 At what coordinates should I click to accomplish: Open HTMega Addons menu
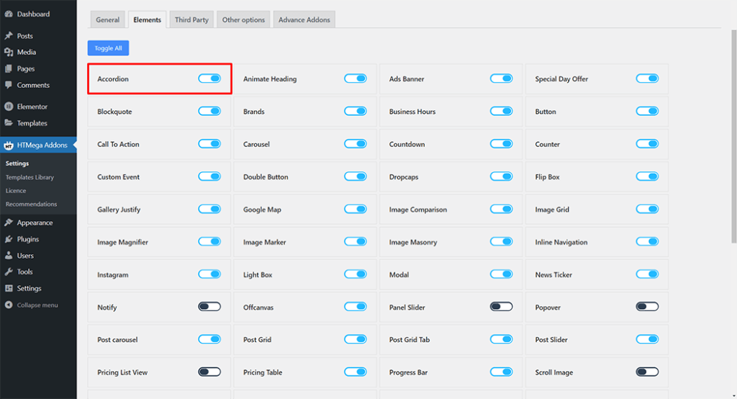38,145
